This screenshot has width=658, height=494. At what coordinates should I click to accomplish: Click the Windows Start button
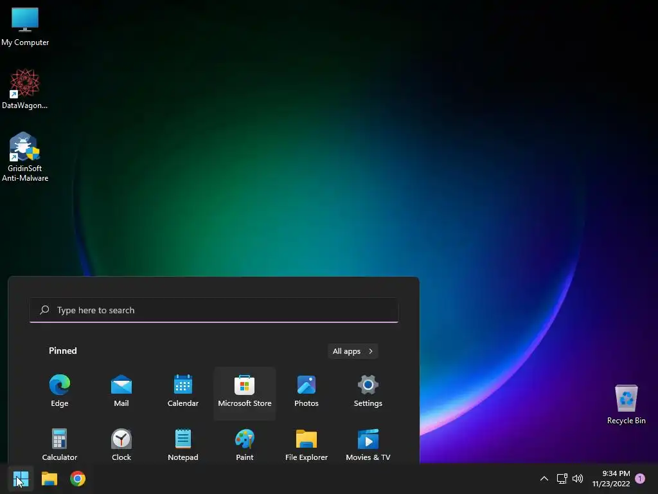(x=21, y=479)
